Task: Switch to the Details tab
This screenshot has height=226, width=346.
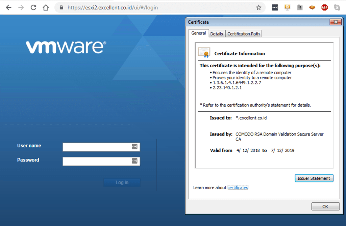Action: click(x=217, y=34)
